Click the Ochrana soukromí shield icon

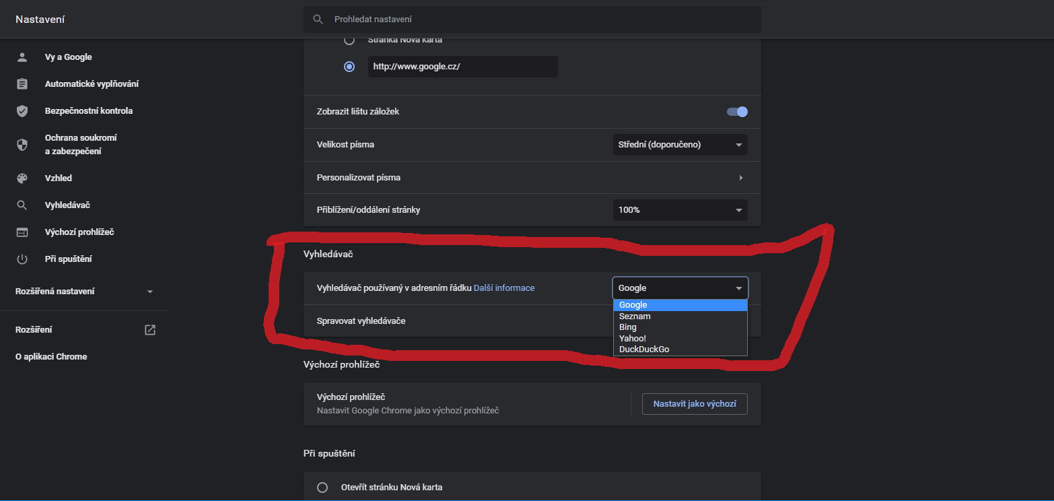22,145
